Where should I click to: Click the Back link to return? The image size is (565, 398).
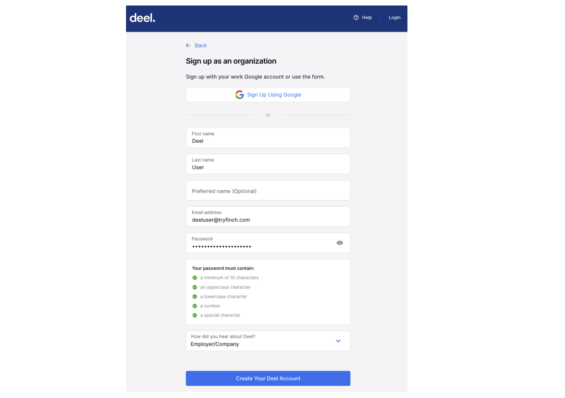pos(201,45)
